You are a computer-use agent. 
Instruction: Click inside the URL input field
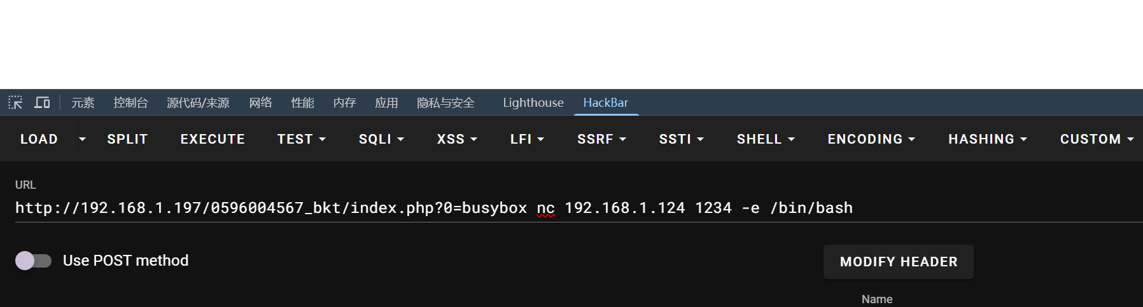point(579,208)
